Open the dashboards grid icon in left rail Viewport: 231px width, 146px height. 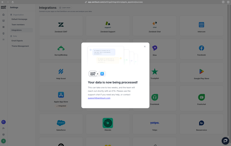pos(3,27)
